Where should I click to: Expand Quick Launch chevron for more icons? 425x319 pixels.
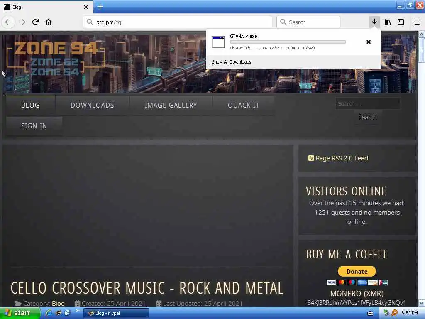[x=78, y=311]
